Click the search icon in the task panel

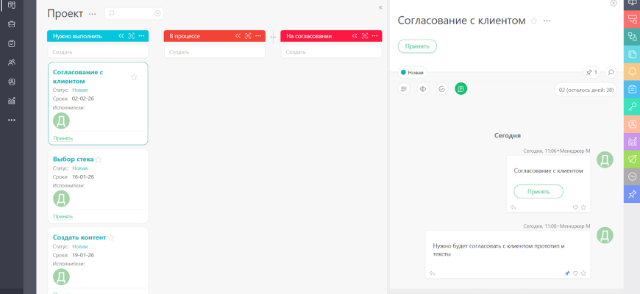[x=611, y=72]
